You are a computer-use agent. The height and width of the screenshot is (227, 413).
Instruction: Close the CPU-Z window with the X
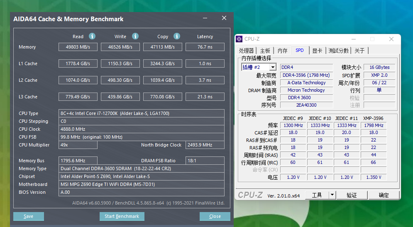click(391, 39)
